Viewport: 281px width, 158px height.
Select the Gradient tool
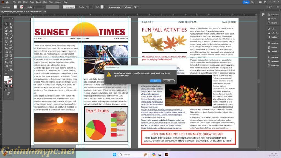pos(11,55)
